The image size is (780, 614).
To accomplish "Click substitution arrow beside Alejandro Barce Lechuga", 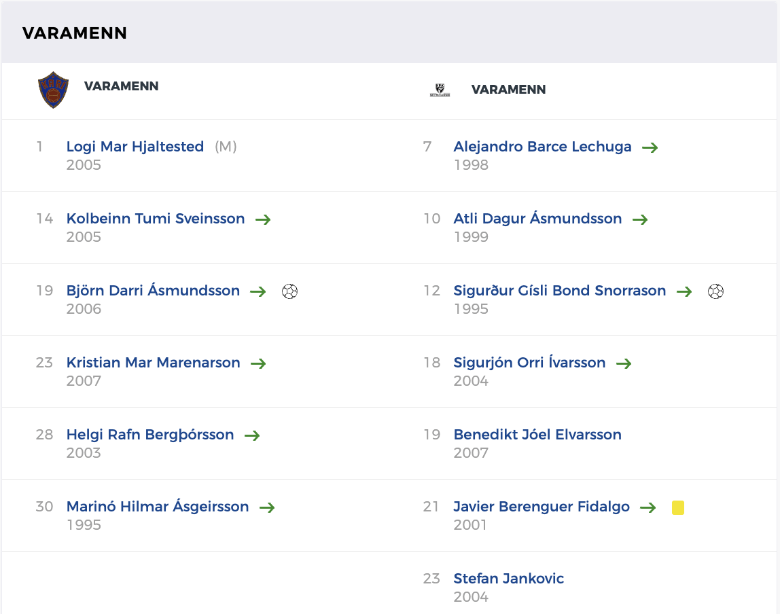I will tap(650, 147).
